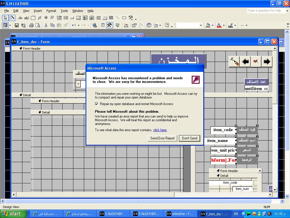Click the volume speaker tray icon
Screen dimensions: 290x218
pyautogui.click(x=269, y=214)
